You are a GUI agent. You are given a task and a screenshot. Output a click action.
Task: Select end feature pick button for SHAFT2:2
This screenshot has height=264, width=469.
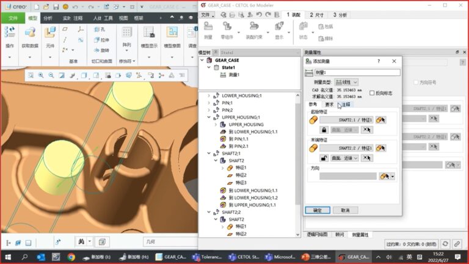tap(381, 148)
